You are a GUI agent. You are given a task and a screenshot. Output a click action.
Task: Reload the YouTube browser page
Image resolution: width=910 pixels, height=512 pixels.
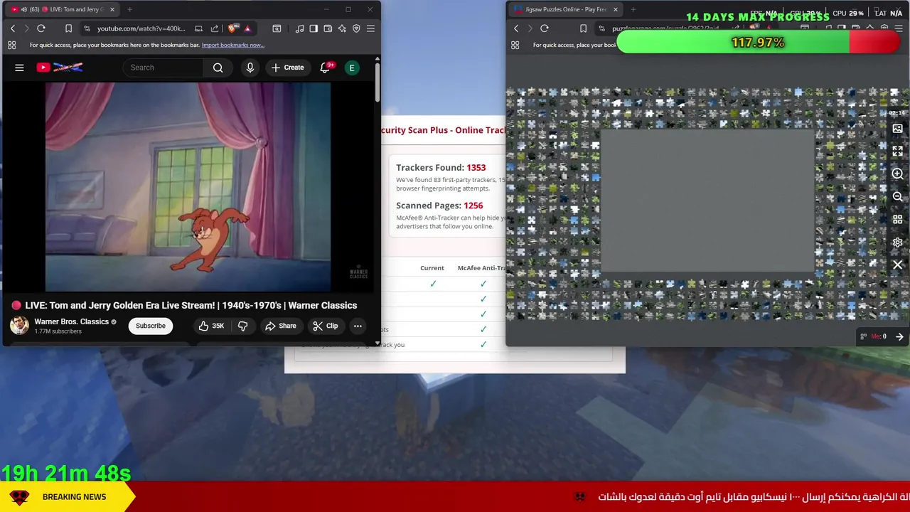click(x=41, y=28)
